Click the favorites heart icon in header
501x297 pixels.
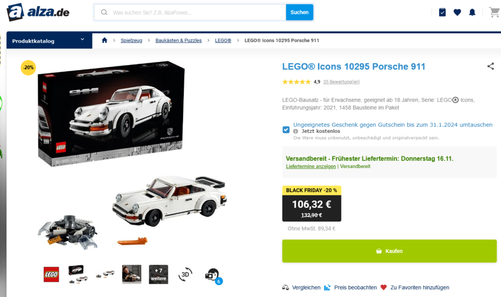coord(457,12)
